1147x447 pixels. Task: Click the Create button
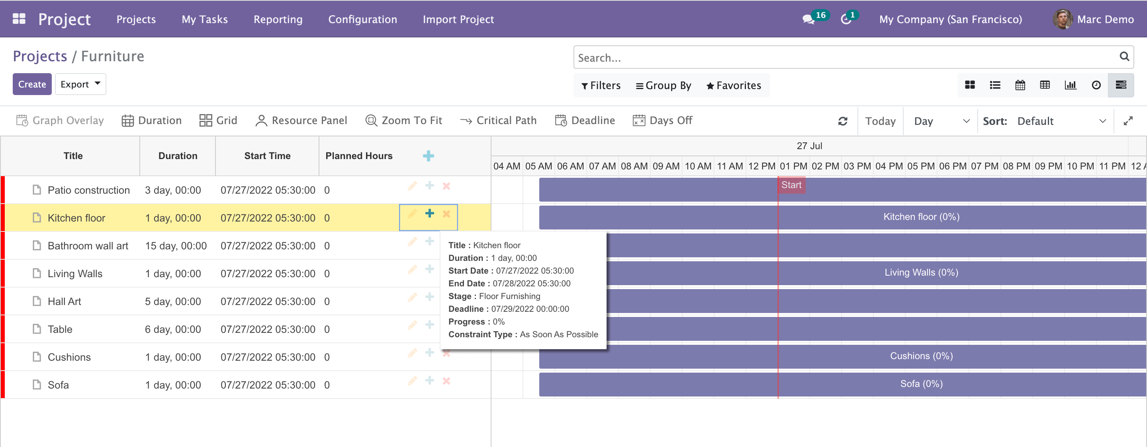[32, 84]
